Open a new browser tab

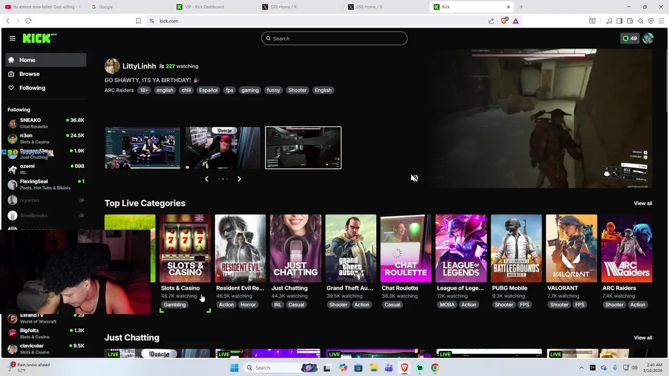click(x=521, y=7)
